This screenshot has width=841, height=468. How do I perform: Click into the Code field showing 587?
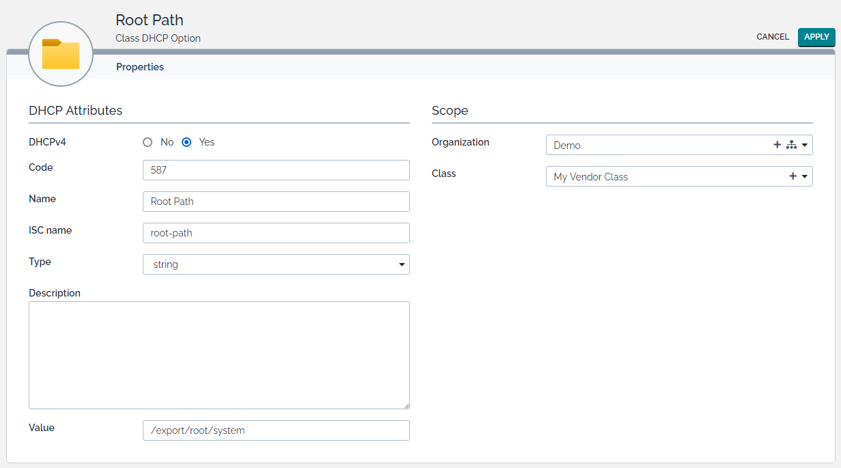click(276, 170)
